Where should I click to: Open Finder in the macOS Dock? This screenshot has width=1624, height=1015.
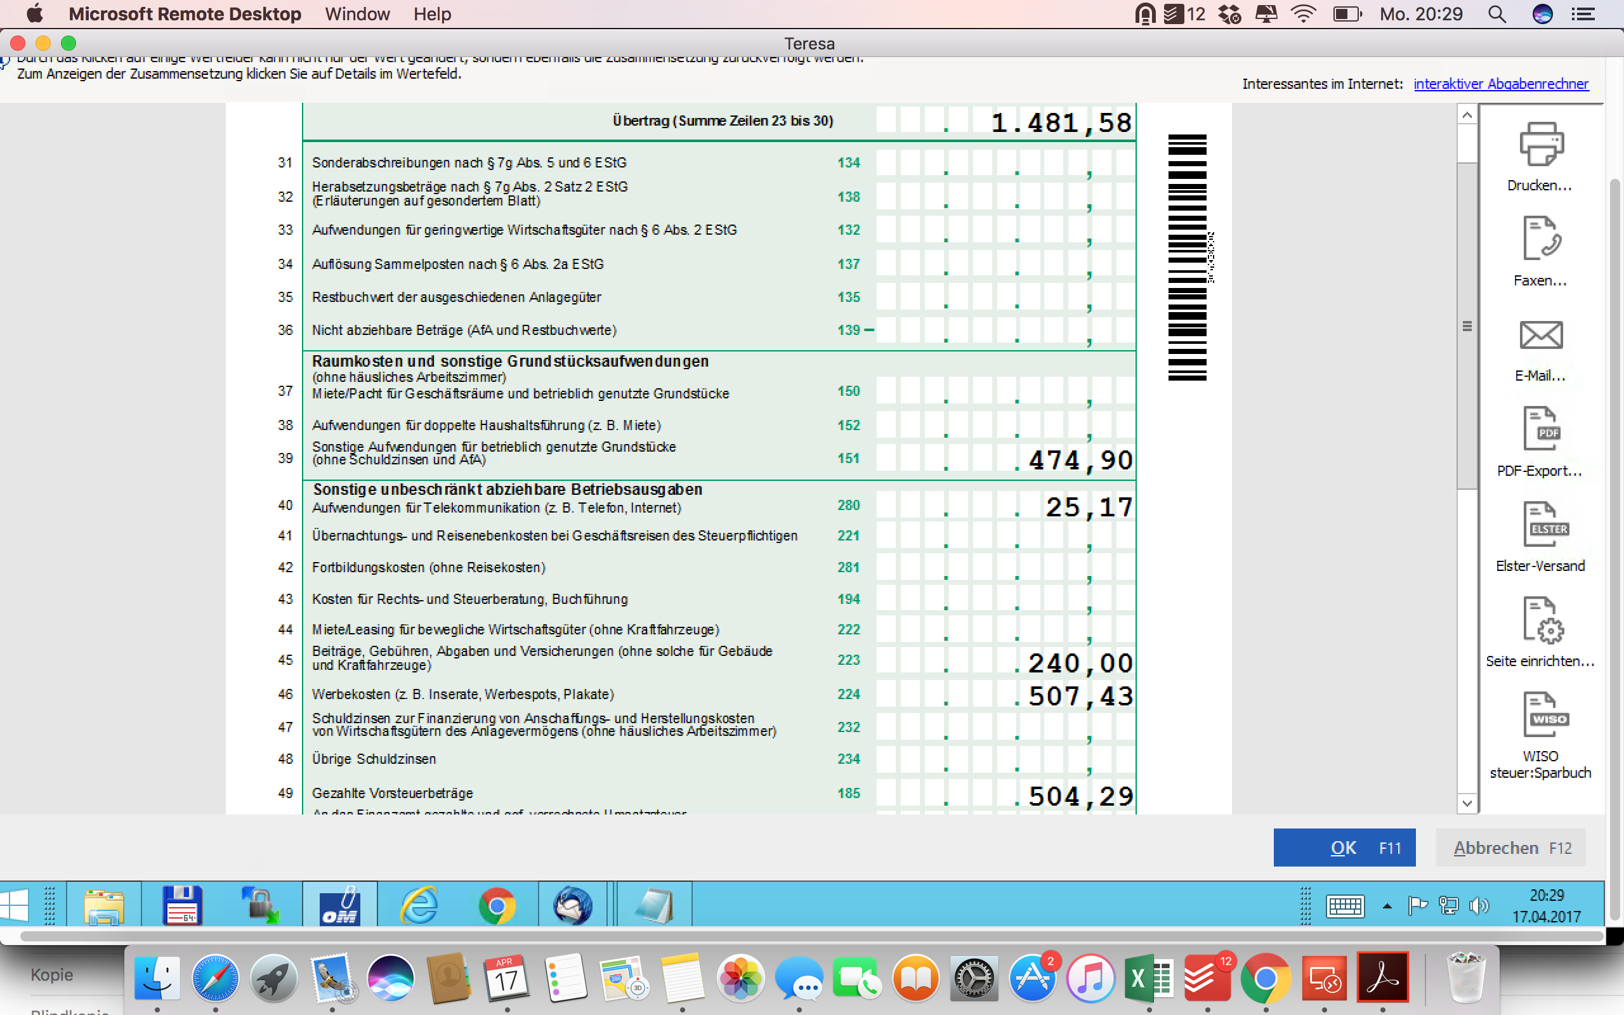pos(157,979)
